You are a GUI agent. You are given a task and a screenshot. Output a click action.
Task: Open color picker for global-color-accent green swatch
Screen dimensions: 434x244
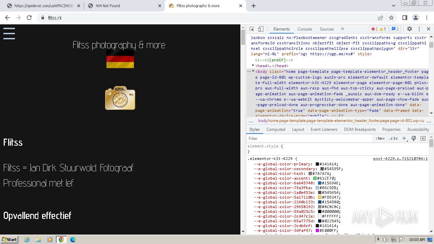point(315,178)
